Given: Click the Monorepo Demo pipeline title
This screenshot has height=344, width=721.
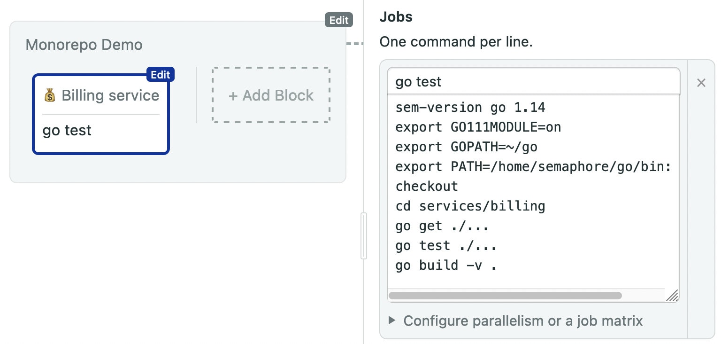Looking at the screenshot, I should click(84, 44).
